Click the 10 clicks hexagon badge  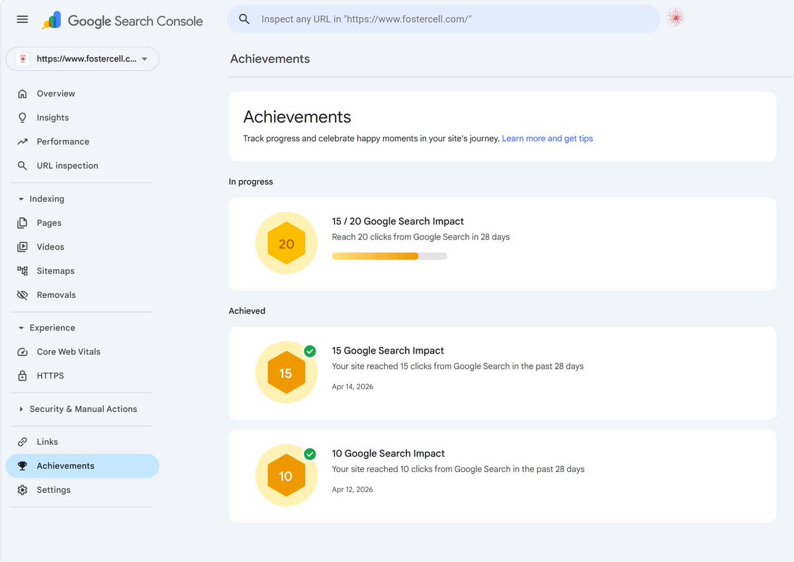pyautogui.click(x=286, y=476)
